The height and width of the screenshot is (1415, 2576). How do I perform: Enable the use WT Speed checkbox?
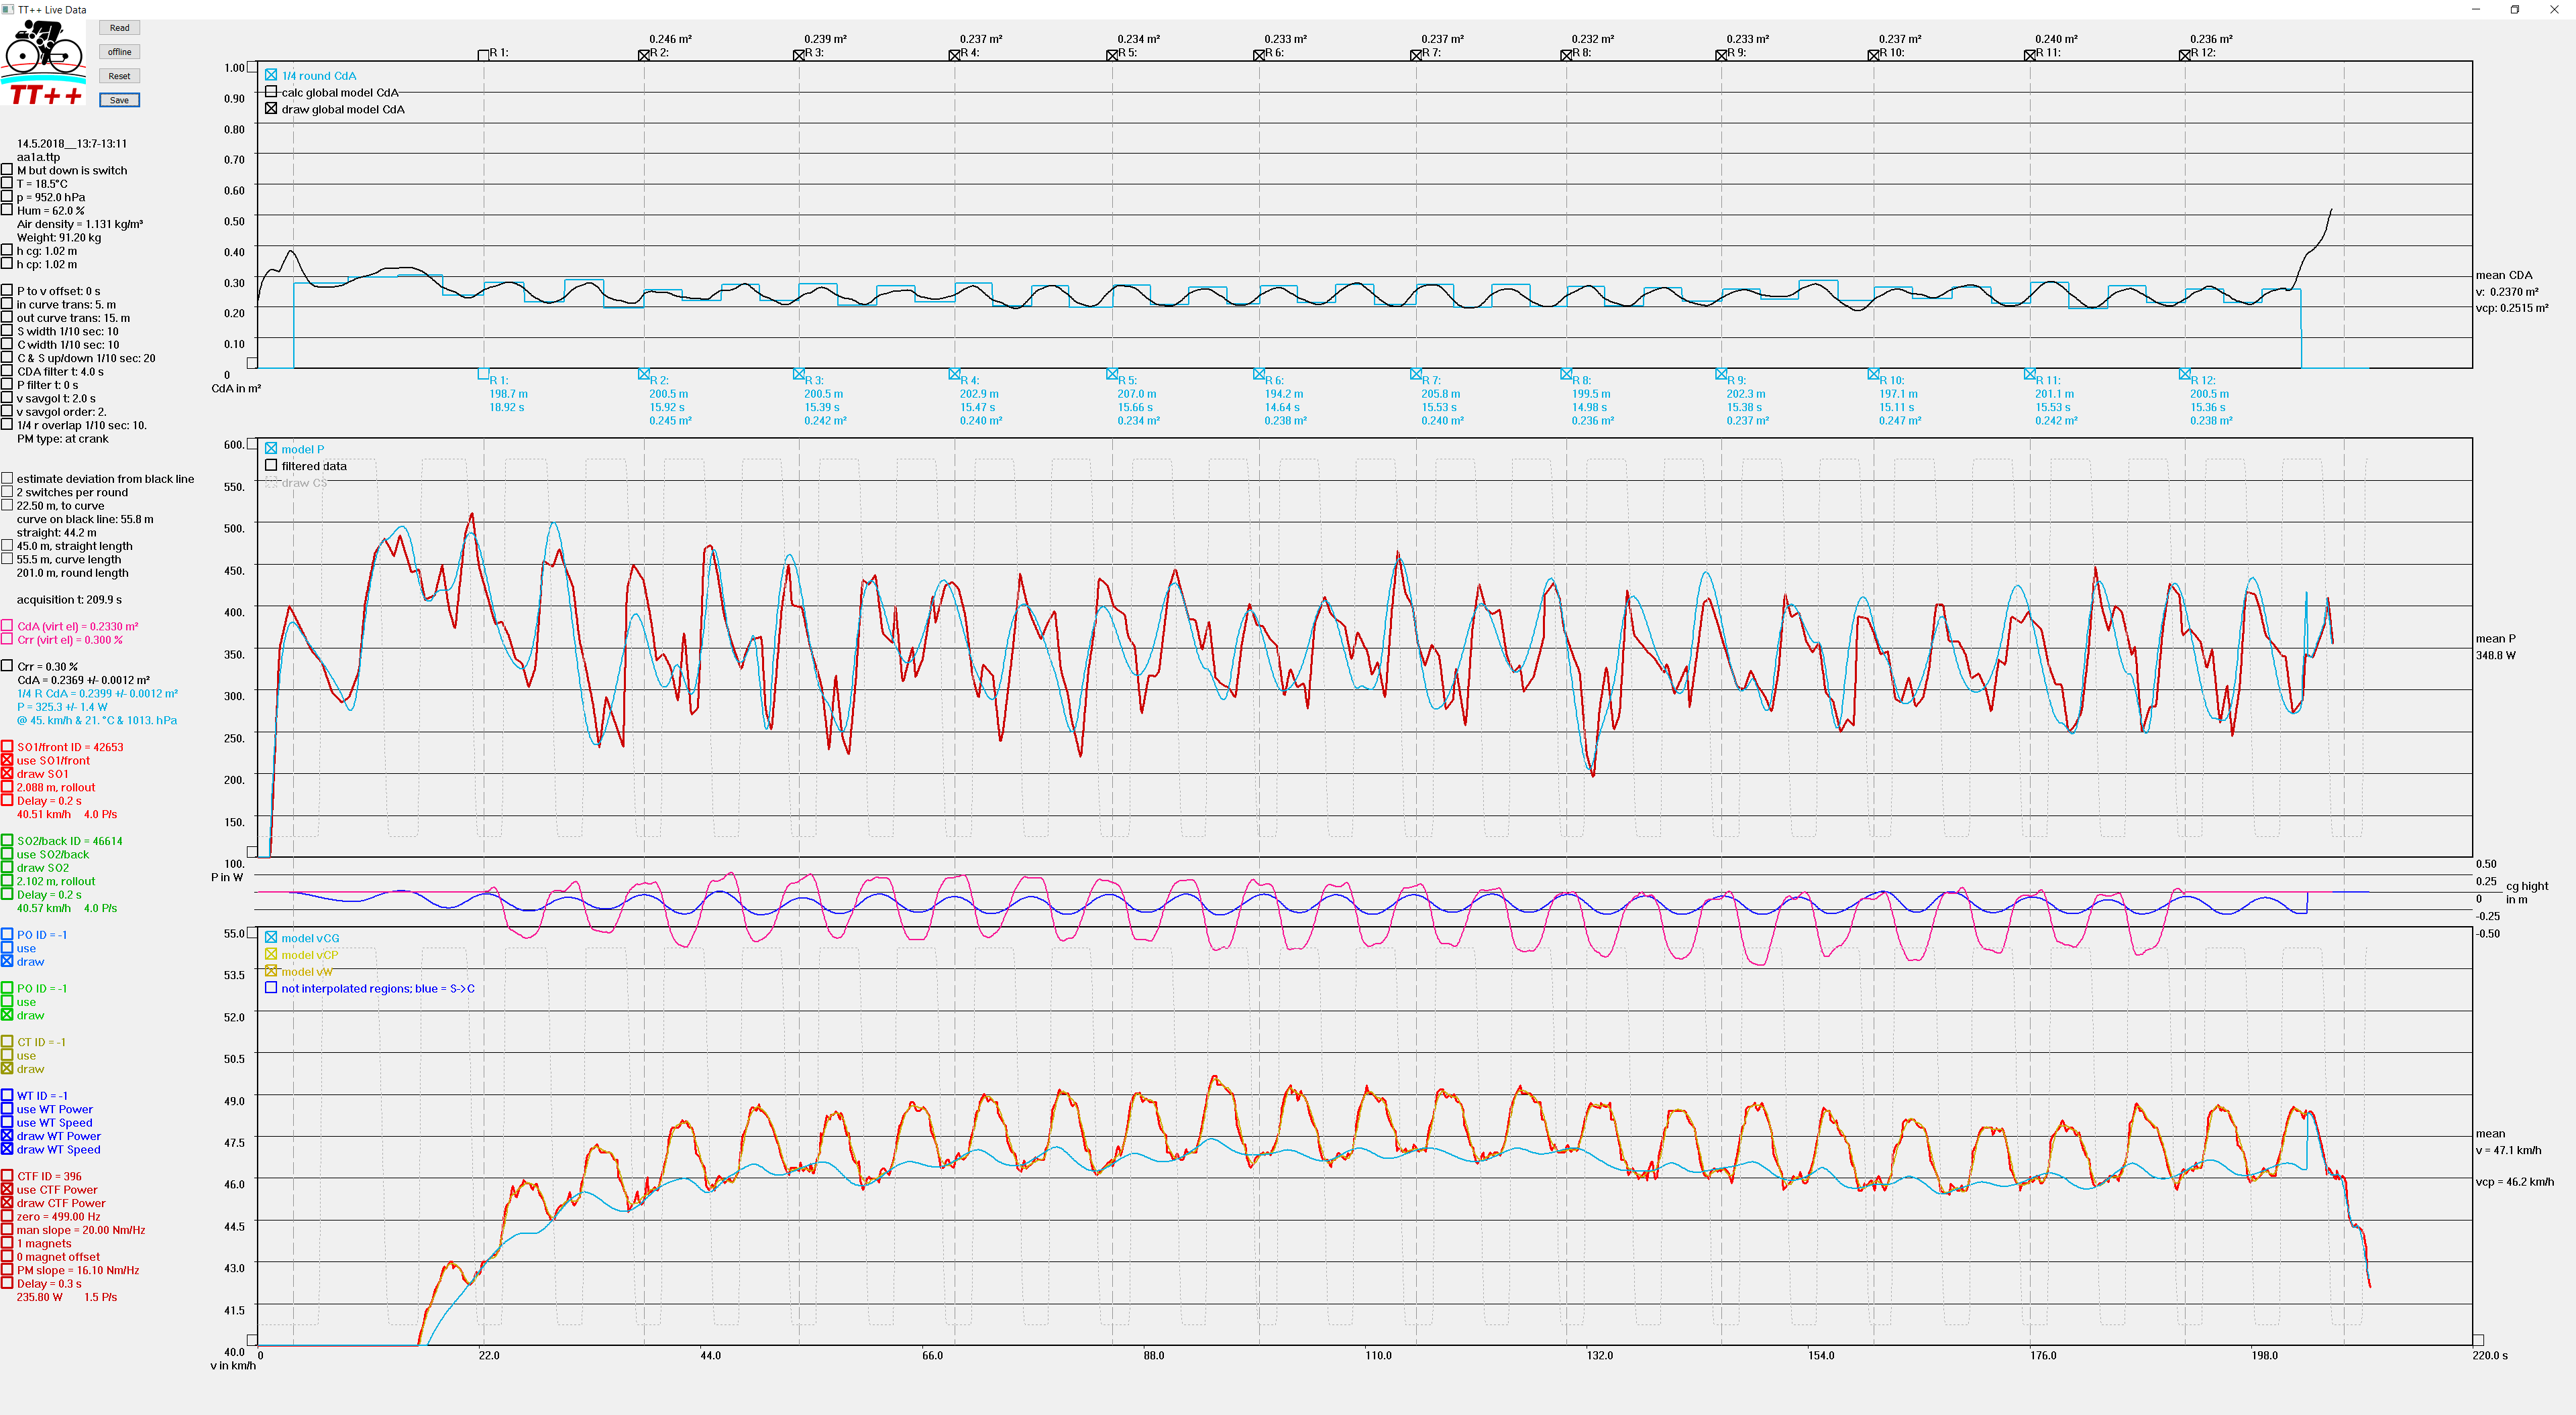7,1123
